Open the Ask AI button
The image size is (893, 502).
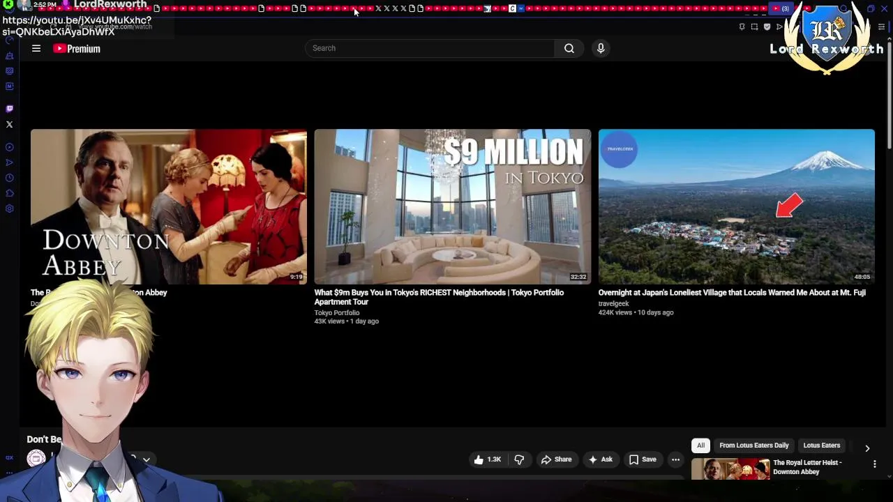pos(600,459)
